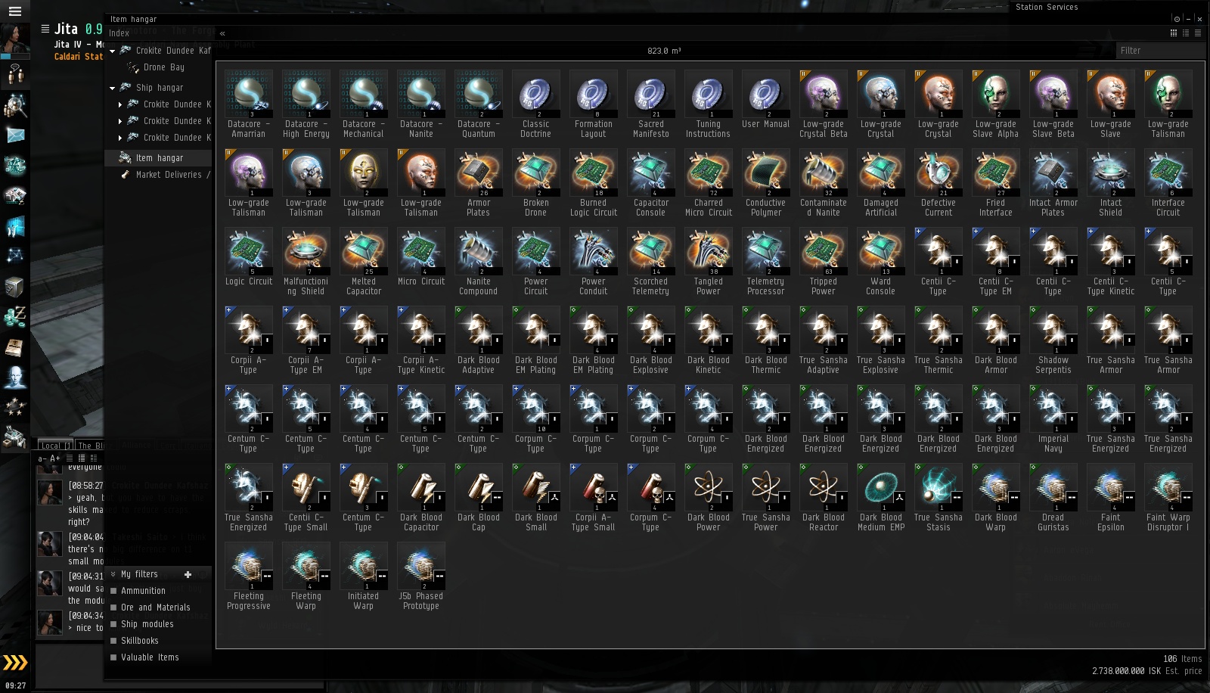Enable the Ship modules filter
The width and height of the screenshot is (1210, 693).
(113, 624)
